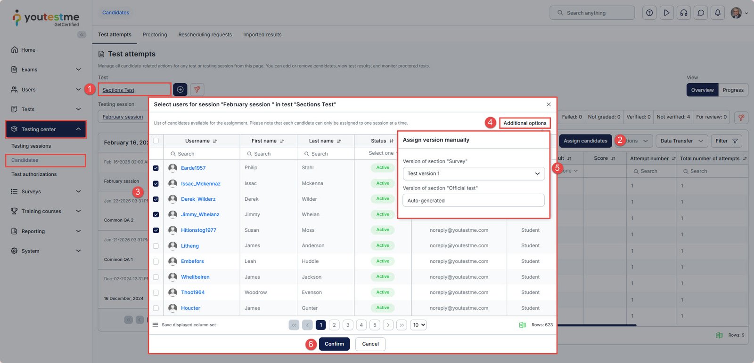This screenshot has width=754, height=363.
Task: Open the chat messages icon
Action: (x=701, y=13)
